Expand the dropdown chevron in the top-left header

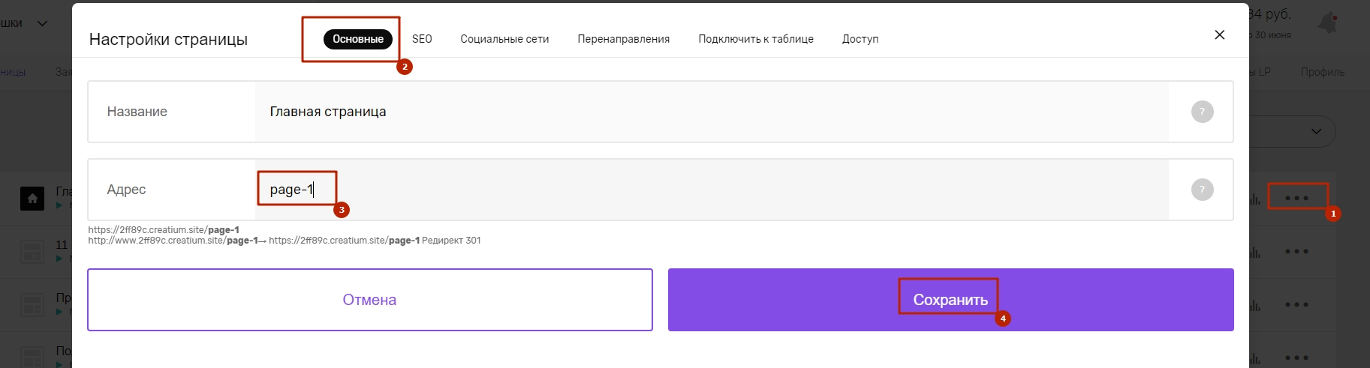point(43,23)
